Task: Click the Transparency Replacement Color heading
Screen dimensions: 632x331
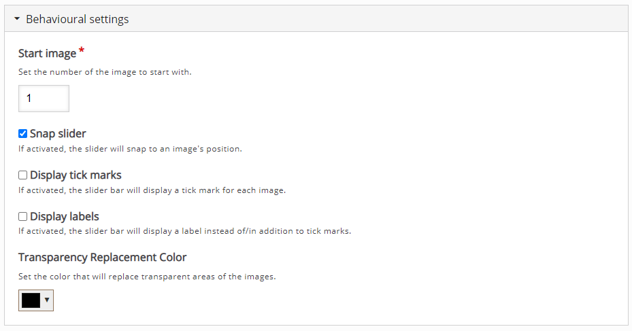Action: coord(102,258)
